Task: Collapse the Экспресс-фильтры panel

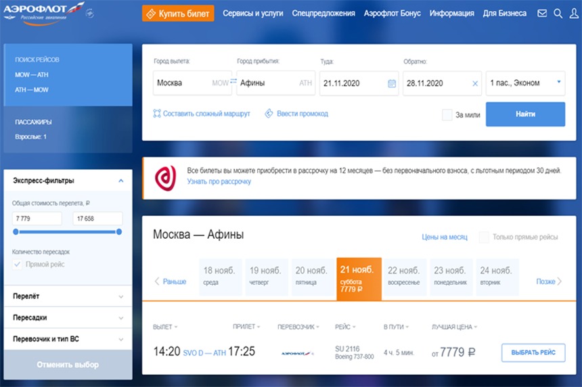Action: click(120, 181)
